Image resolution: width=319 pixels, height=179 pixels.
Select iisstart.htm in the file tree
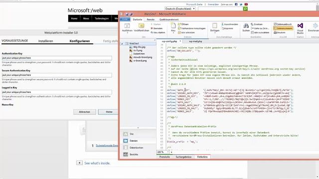coord(139,54)
